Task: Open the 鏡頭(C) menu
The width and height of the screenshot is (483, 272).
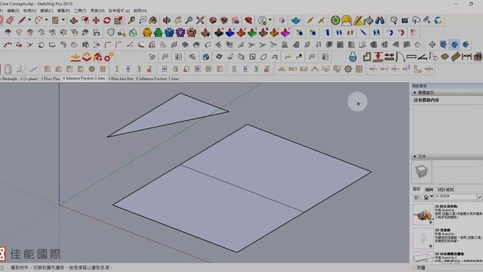Action: 47,11
